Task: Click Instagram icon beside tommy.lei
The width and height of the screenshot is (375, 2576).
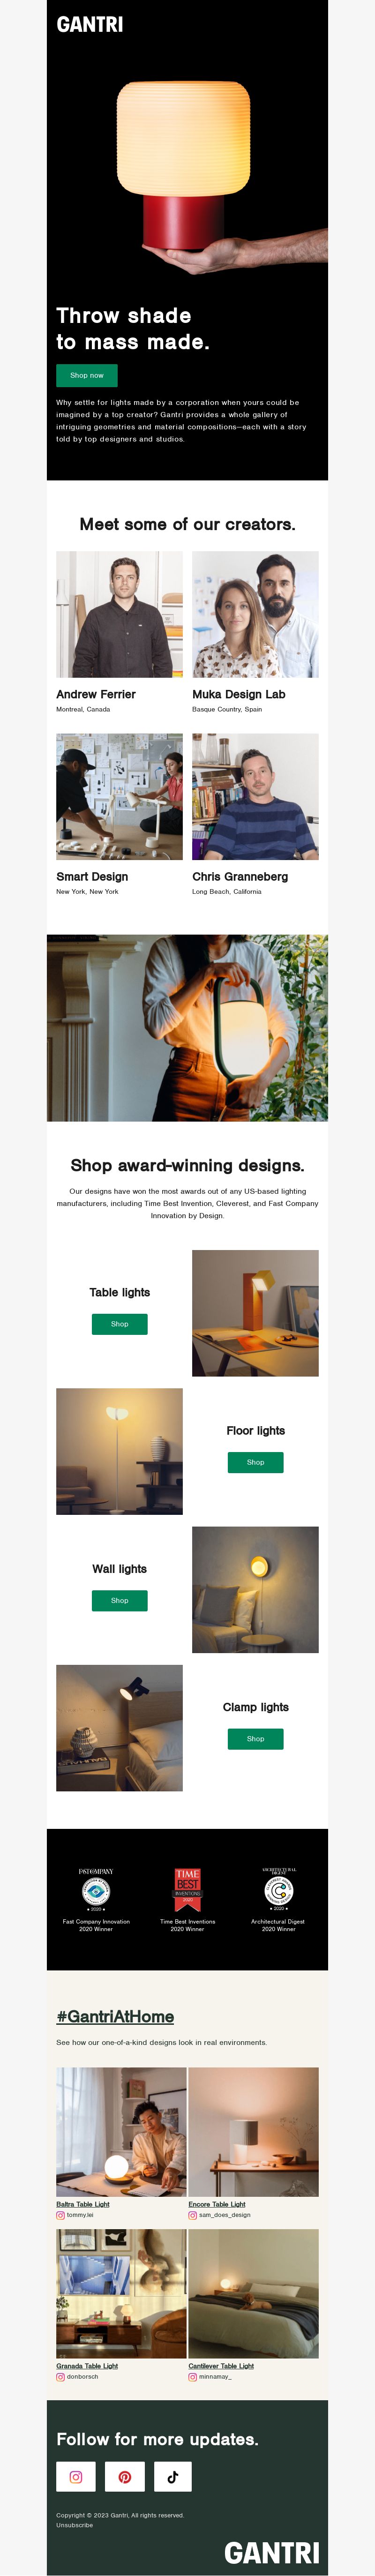Action: pos(60,2214)
